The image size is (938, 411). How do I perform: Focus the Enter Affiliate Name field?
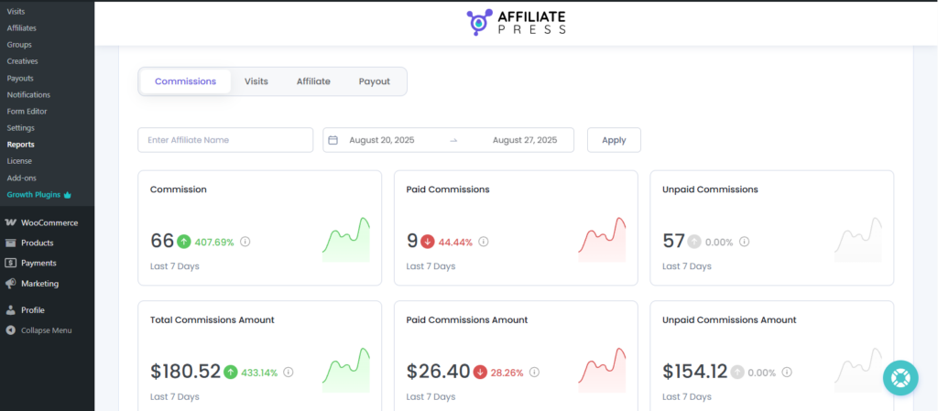tap(225, 140)
